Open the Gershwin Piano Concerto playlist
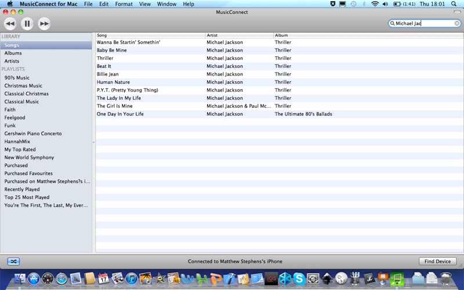464x290 pixels. [46, 133]
